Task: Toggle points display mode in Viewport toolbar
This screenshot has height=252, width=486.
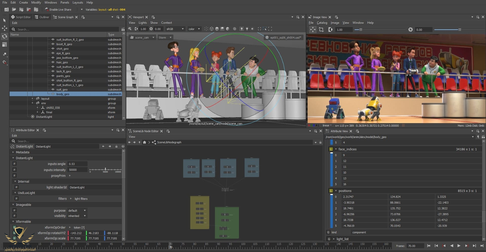Action: tap(206, 29)
